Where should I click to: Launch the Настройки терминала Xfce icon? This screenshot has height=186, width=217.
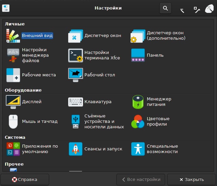76,55
